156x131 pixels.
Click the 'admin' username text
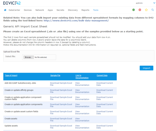[139, 3]
